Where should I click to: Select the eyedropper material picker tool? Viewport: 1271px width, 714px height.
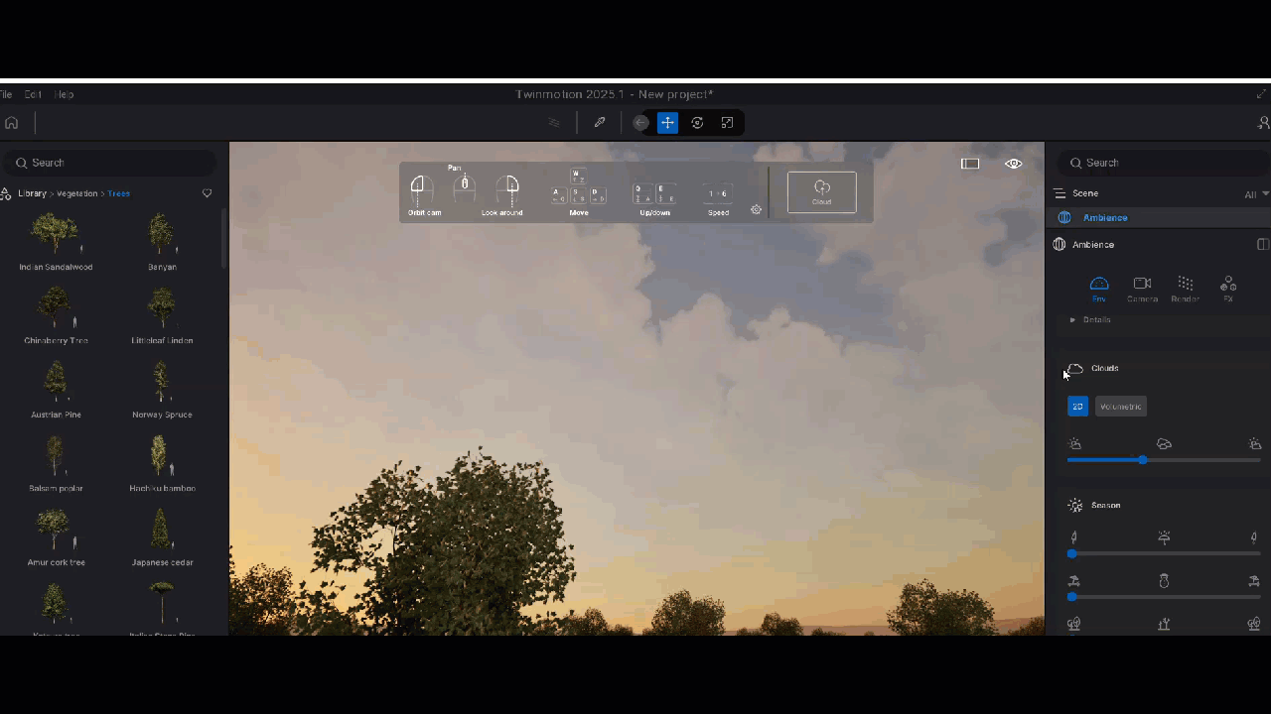click(600, 123)
